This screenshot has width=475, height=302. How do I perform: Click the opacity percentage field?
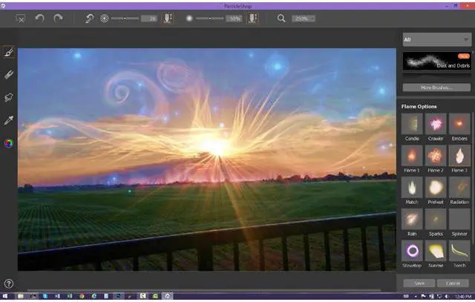[x=234, y=19]
